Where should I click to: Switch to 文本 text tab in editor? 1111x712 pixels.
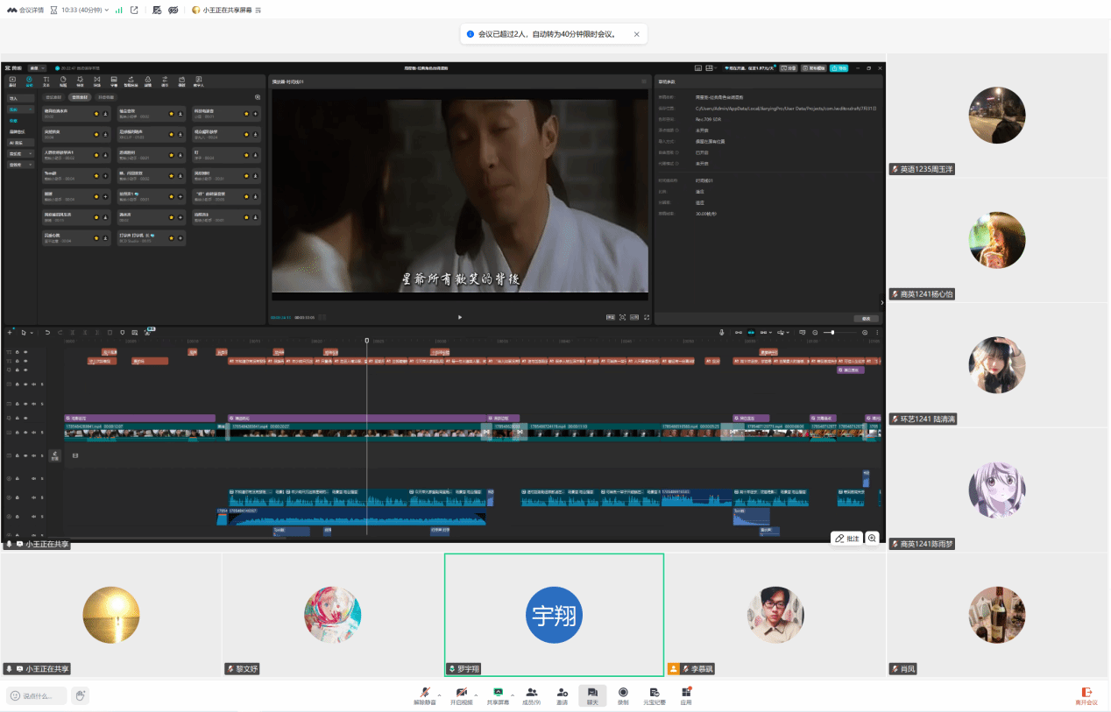pos(46,81)
